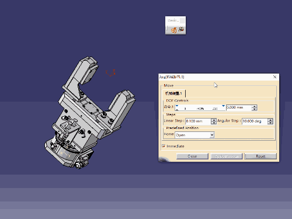Screen dimensions: 292x219
Task: Decrease DOF command value with down arrow
Action: [x=254, y=109]
